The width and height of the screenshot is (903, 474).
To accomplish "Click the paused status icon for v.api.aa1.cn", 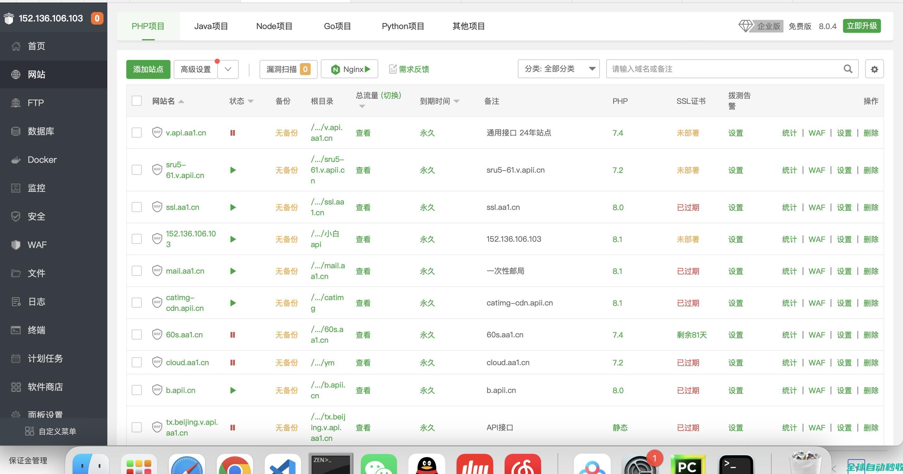I will 232,133.
